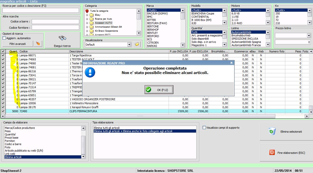The width and height of the screenshot is (313, 173).
Task: Uncheck the row checkbox for Lampa-74065
Action: [x=3, y=59]
